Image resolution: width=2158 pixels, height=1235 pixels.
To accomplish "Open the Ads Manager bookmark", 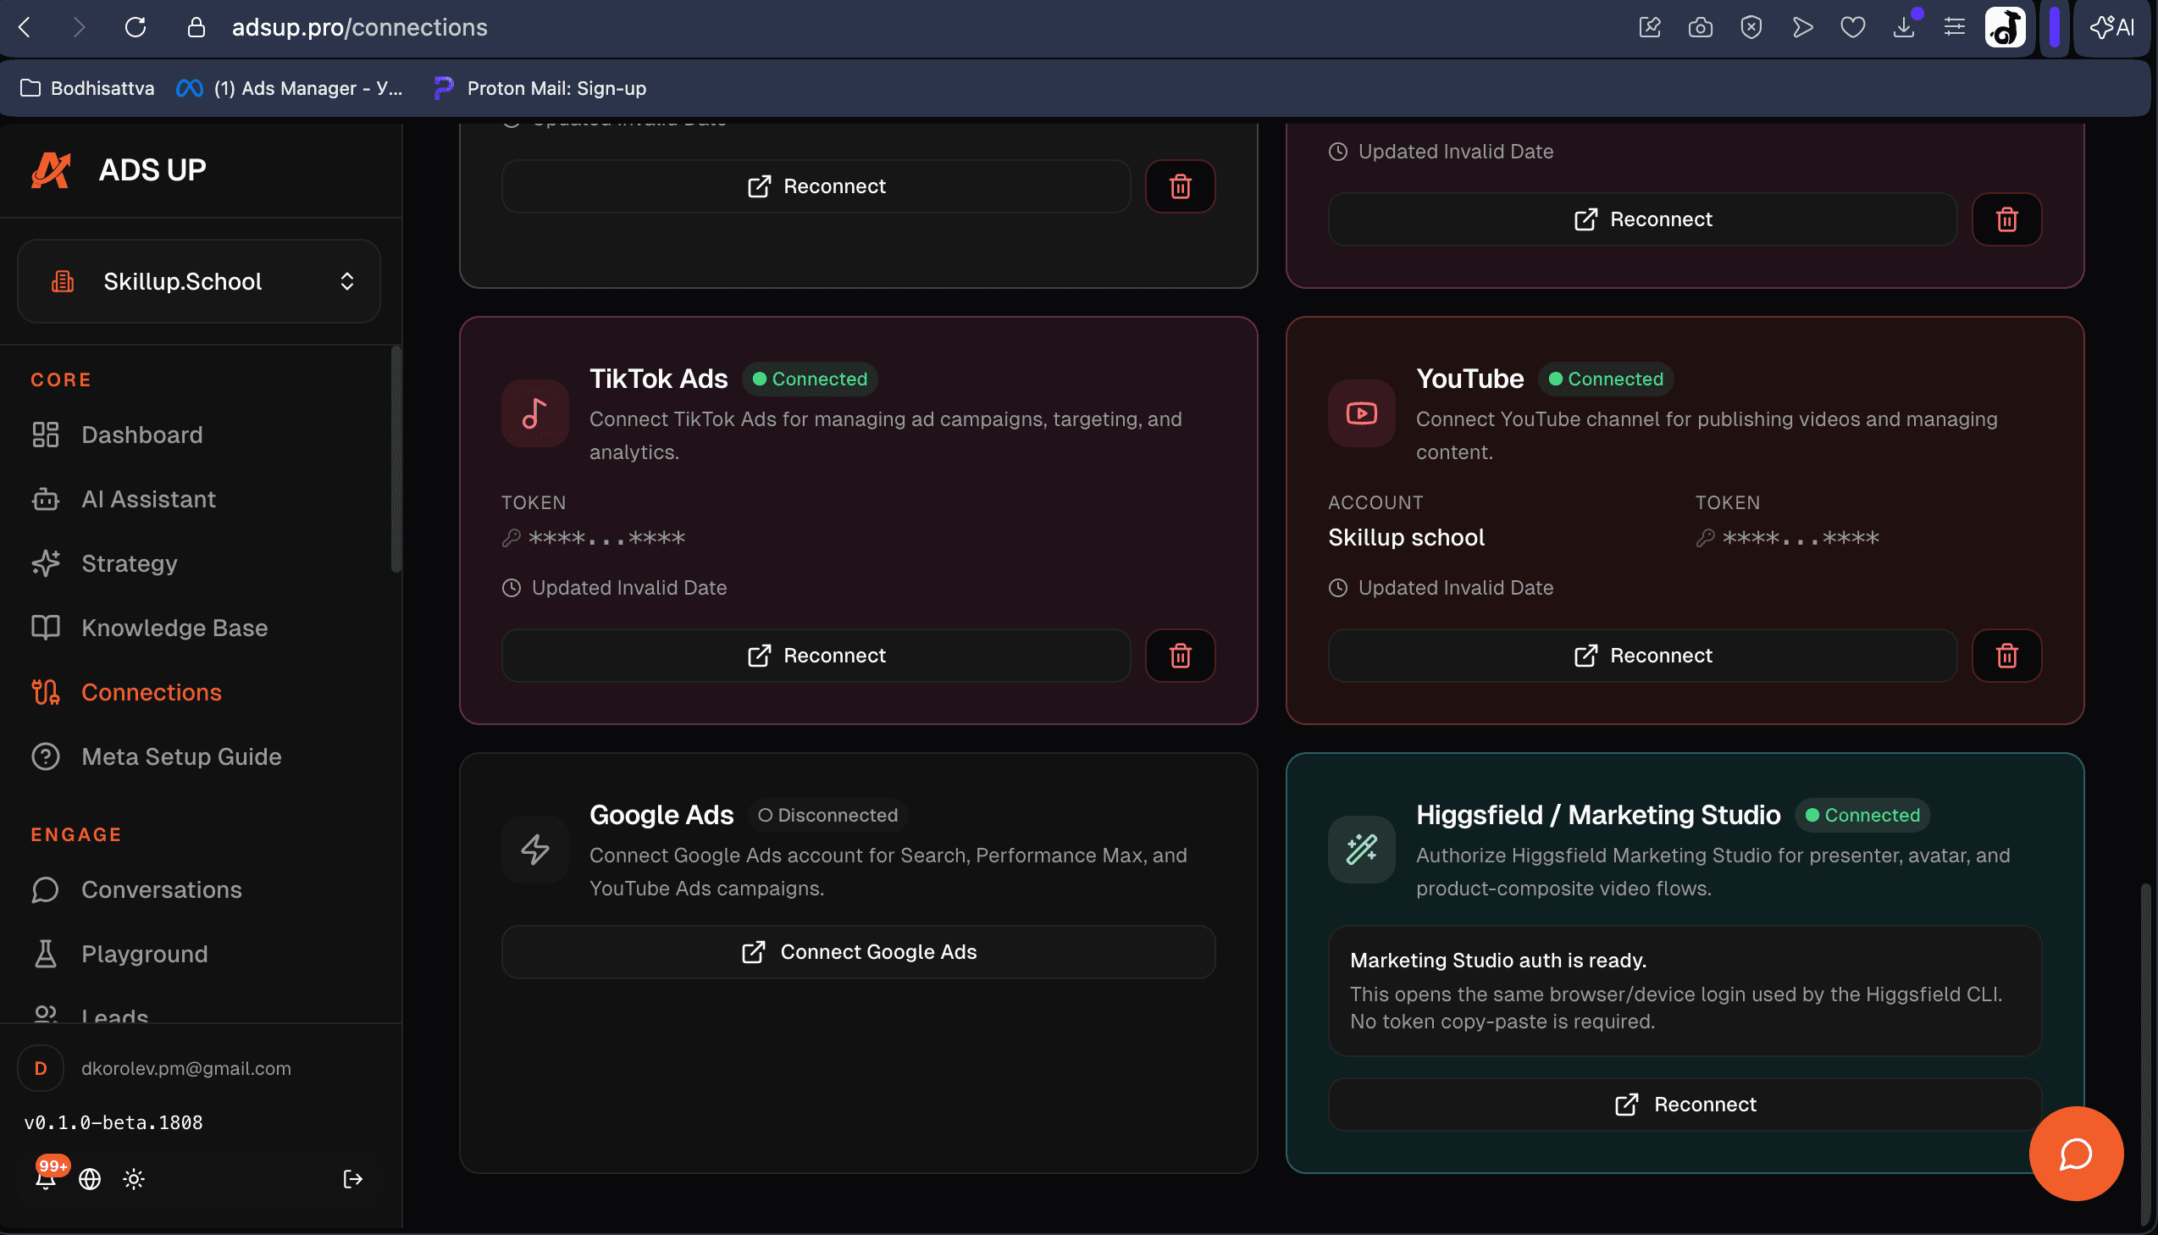I will pos(289,88).
